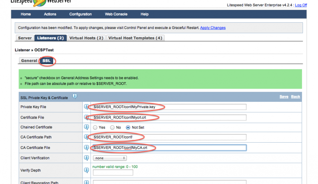Show help for Verify Depth
Viewport: 318px width, 184px height.
pos(86,170)
